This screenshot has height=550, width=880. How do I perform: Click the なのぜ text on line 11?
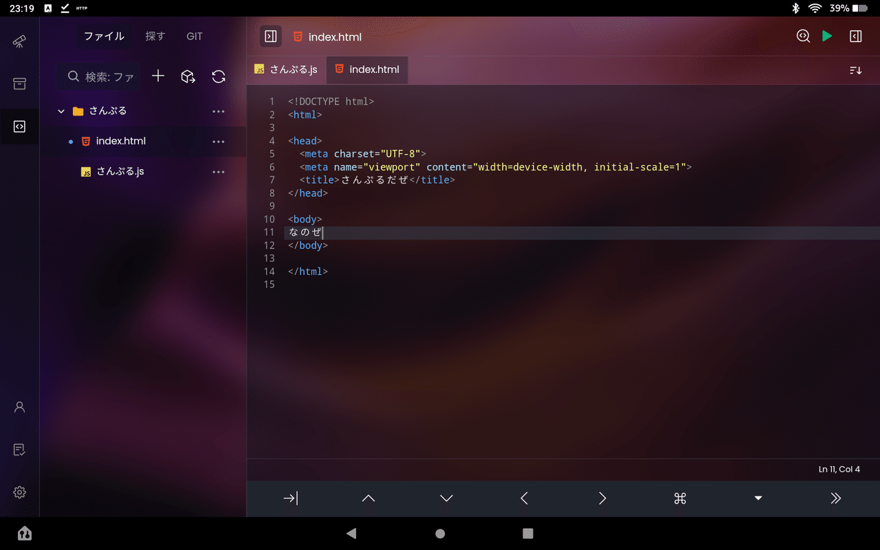pos(305,232)
